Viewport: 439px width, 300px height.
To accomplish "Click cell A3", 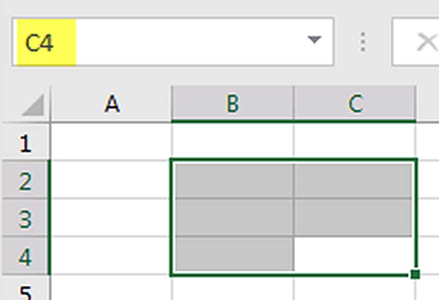I will coord(112,218).
